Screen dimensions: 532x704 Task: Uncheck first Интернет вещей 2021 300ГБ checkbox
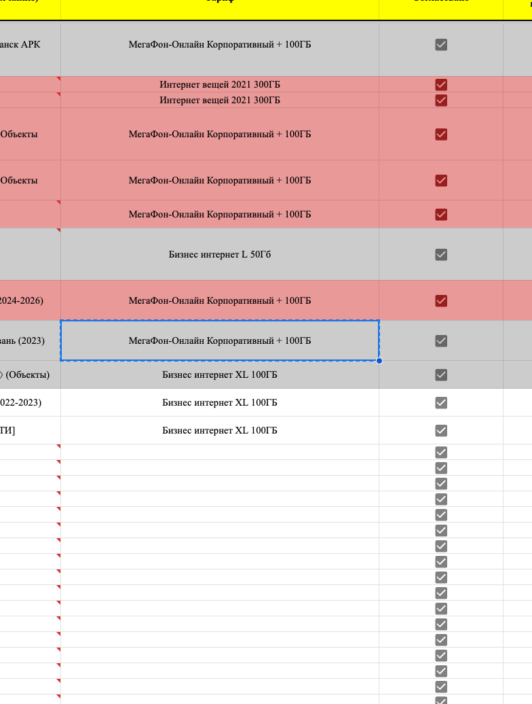click(441, 85)
